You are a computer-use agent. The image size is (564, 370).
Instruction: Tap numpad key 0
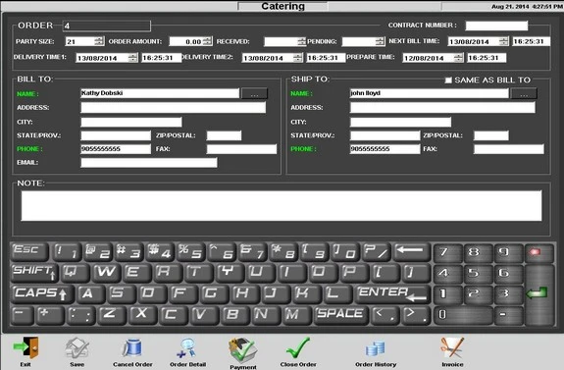(463, 316)
